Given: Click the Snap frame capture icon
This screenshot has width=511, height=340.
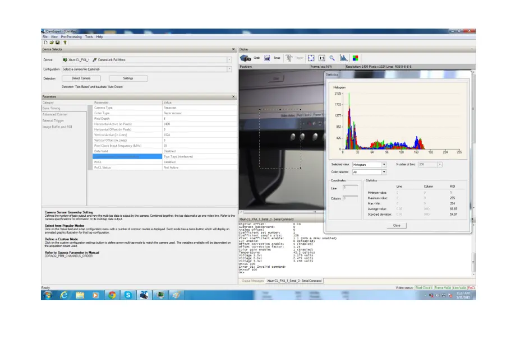Looking at the screenshot, I should (268, 58).
